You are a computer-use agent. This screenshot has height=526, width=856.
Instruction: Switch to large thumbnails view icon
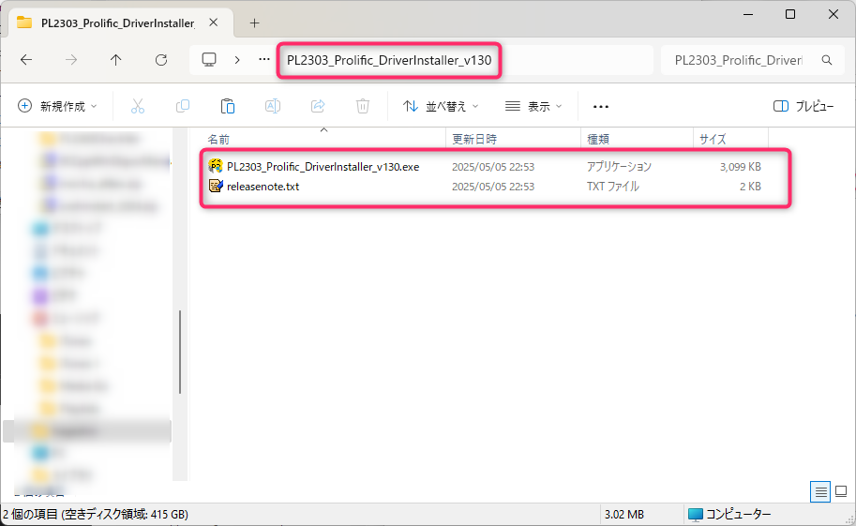[841, 491]
